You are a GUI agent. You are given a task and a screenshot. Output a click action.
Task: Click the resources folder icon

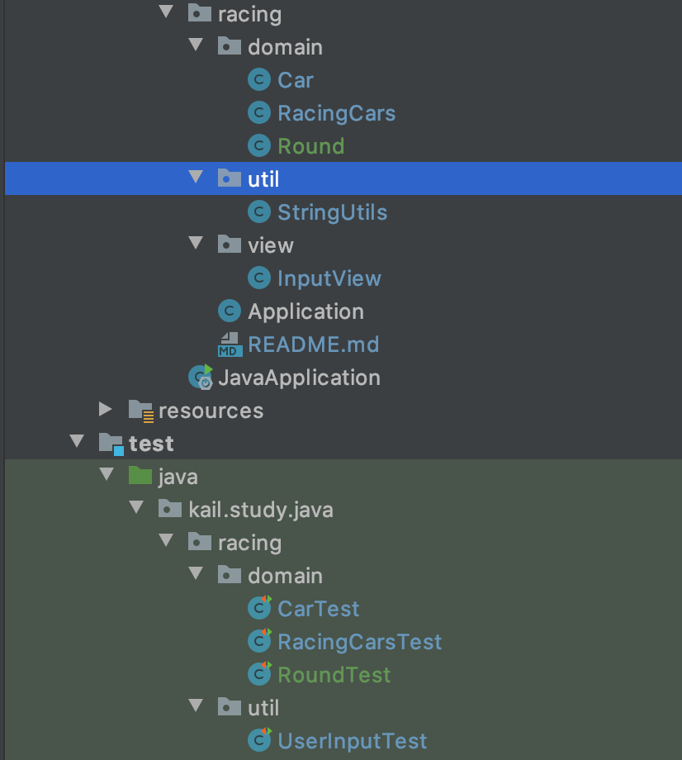(x=141, y=411)
